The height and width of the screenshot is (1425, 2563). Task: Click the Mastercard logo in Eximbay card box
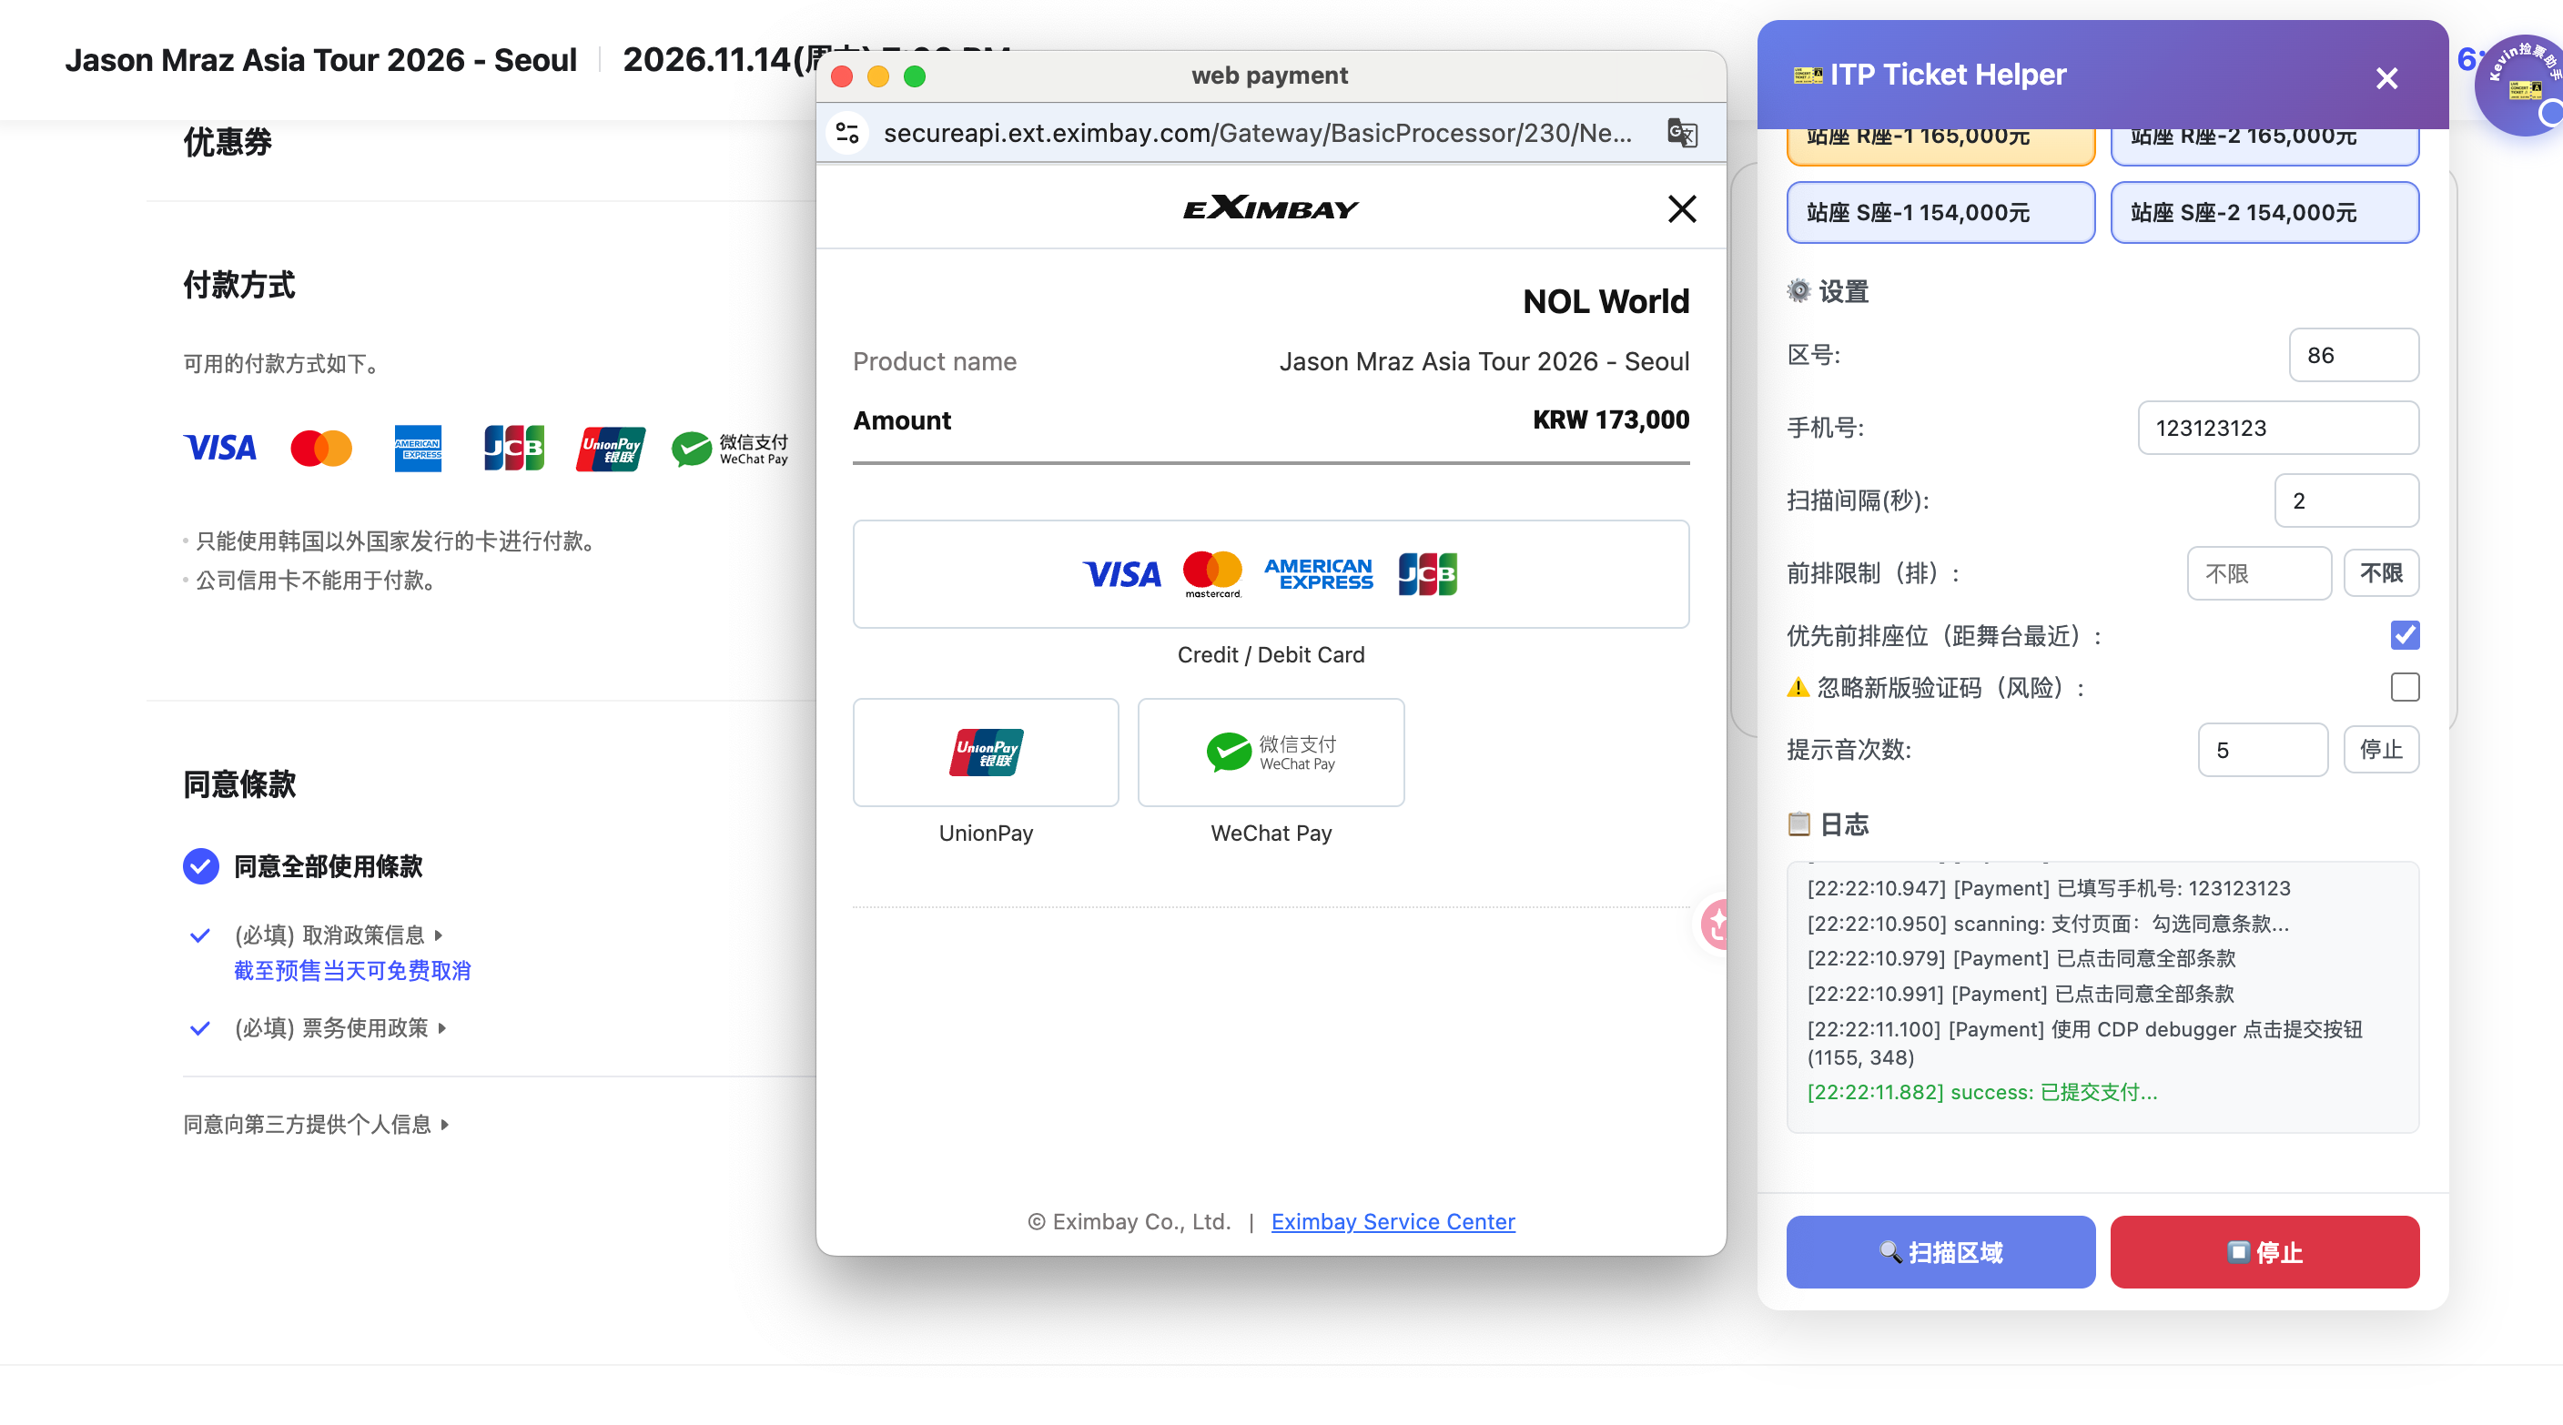point(1211,574)
